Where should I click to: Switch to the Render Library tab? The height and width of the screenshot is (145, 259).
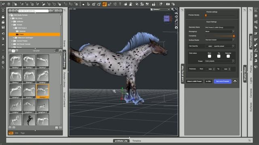coord(64,80)
